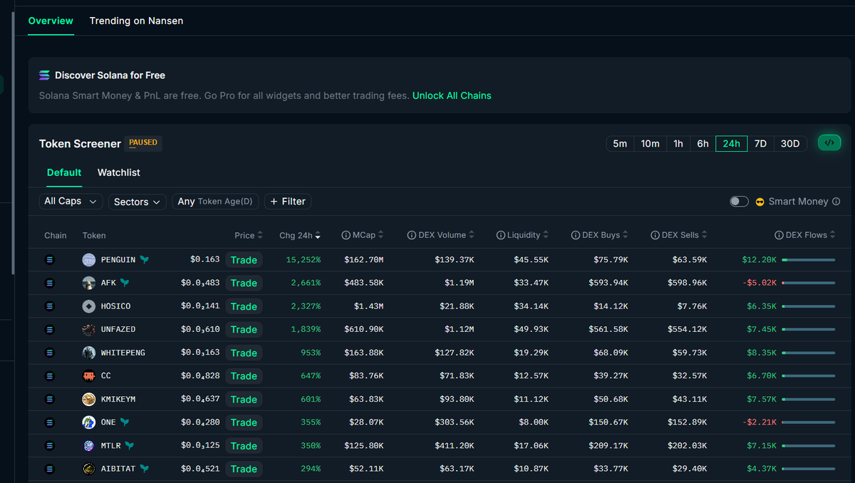Click the AIBITAT token avatar icon

point(88,469)
